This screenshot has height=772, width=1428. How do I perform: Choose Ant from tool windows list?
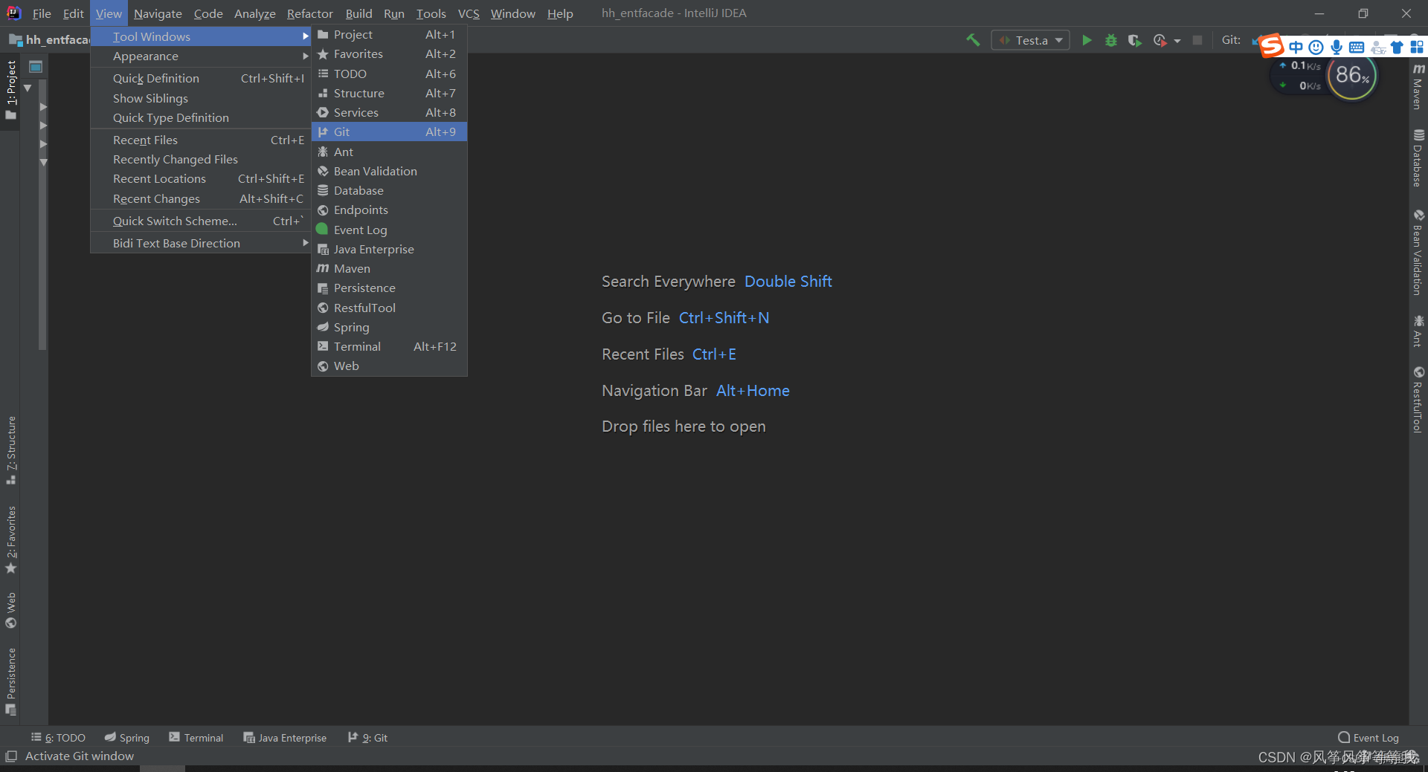389,152
